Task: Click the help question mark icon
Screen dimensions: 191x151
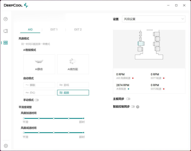Action: click(x=138, y=107)
